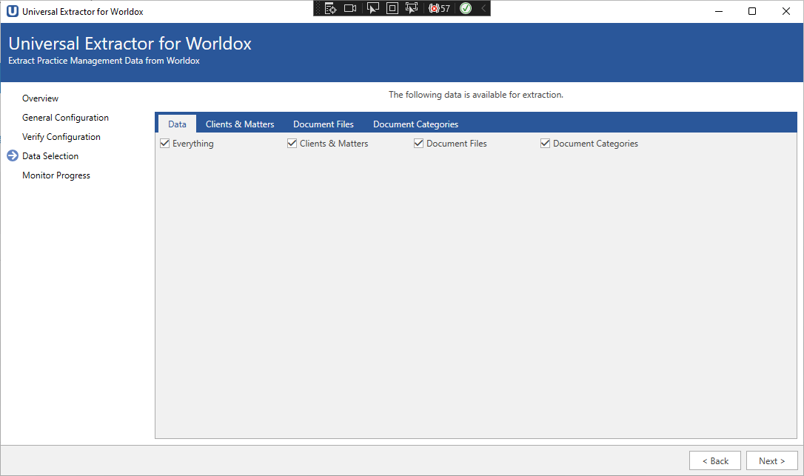The image size is (804, 476).
Task: Toggle the display layout adorners icon
Action: point(392,8)
